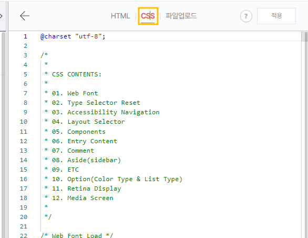Click line number 1 in the gutter
This screenshot has width=308, height=238.
point(25,36)
